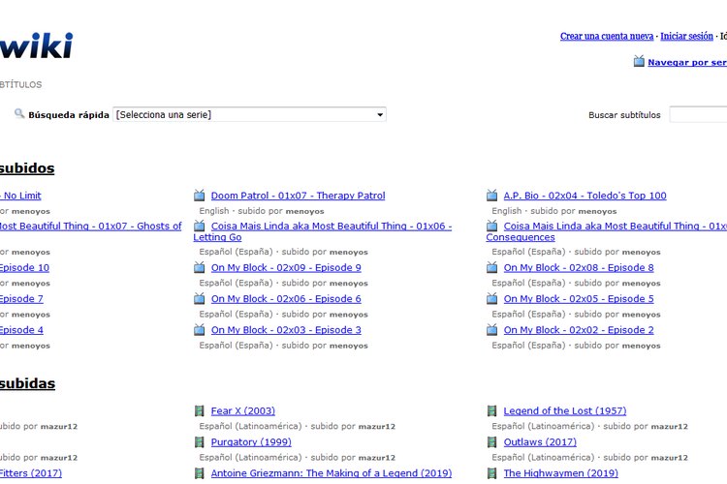Viewport: 727px width, 484px height.
Task: Click TV icon beside On My Block 02x05
Action: pyautogui.click(x=491, y=299)
